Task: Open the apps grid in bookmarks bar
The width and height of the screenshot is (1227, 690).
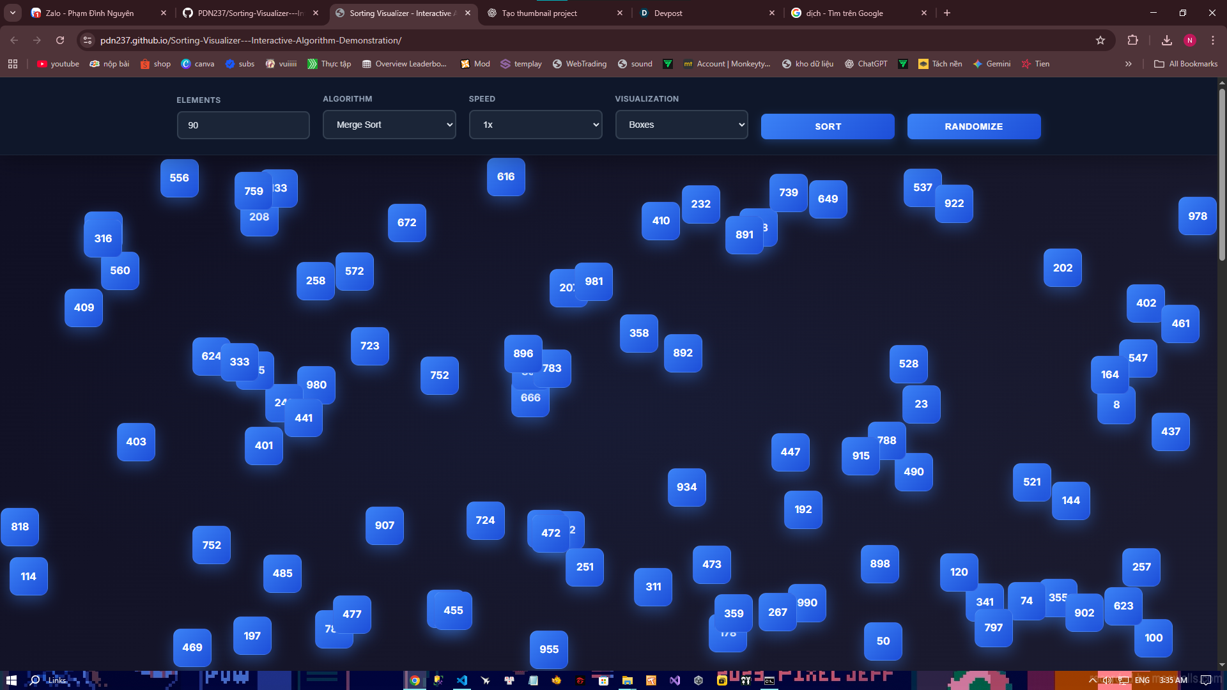Action: click(x=13, y=64)
